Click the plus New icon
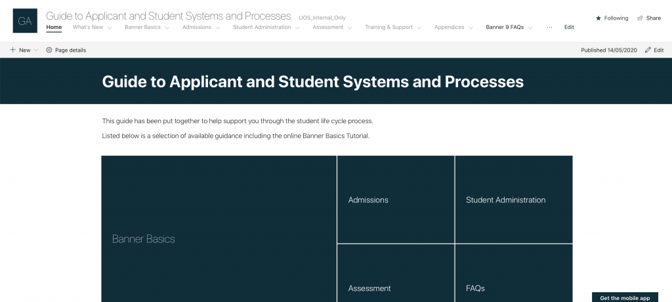Screen dimensions: 672x302 12,50
